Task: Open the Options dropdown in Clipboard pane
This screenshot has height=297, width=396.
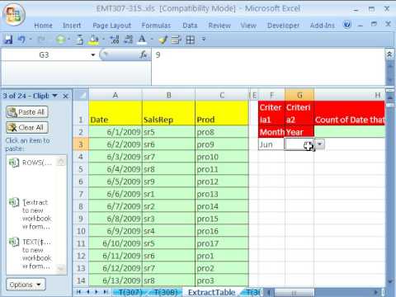Action: click(26, 285)
